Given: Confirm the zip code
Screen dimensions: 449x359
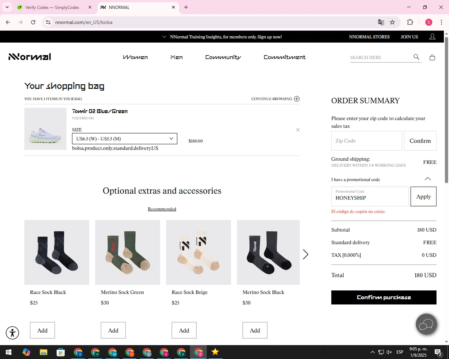Looking at the screenshot, I should (420, 141).
